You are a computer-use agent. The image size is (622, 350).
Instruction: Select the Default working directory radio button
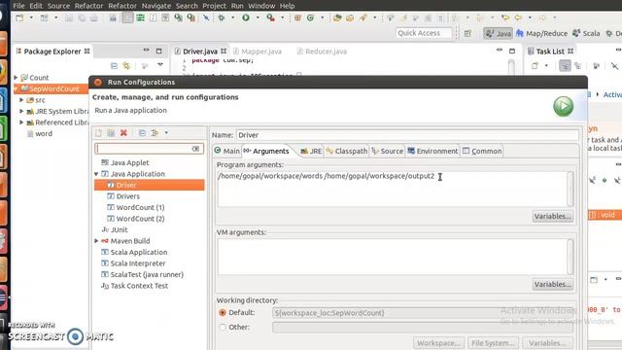[x=223, y=313]
